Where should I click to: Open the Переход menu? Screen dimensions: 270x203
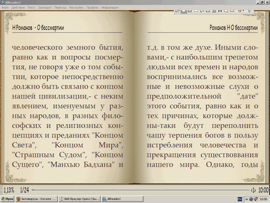tap(60, 7)
